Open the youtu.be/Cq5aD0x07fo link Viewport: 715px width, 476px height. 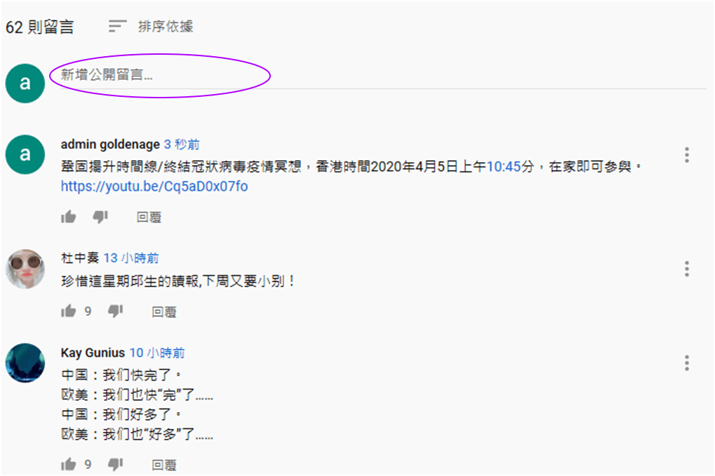pos(154,186)
